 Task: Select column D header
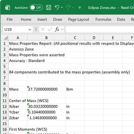coord(94,38)
